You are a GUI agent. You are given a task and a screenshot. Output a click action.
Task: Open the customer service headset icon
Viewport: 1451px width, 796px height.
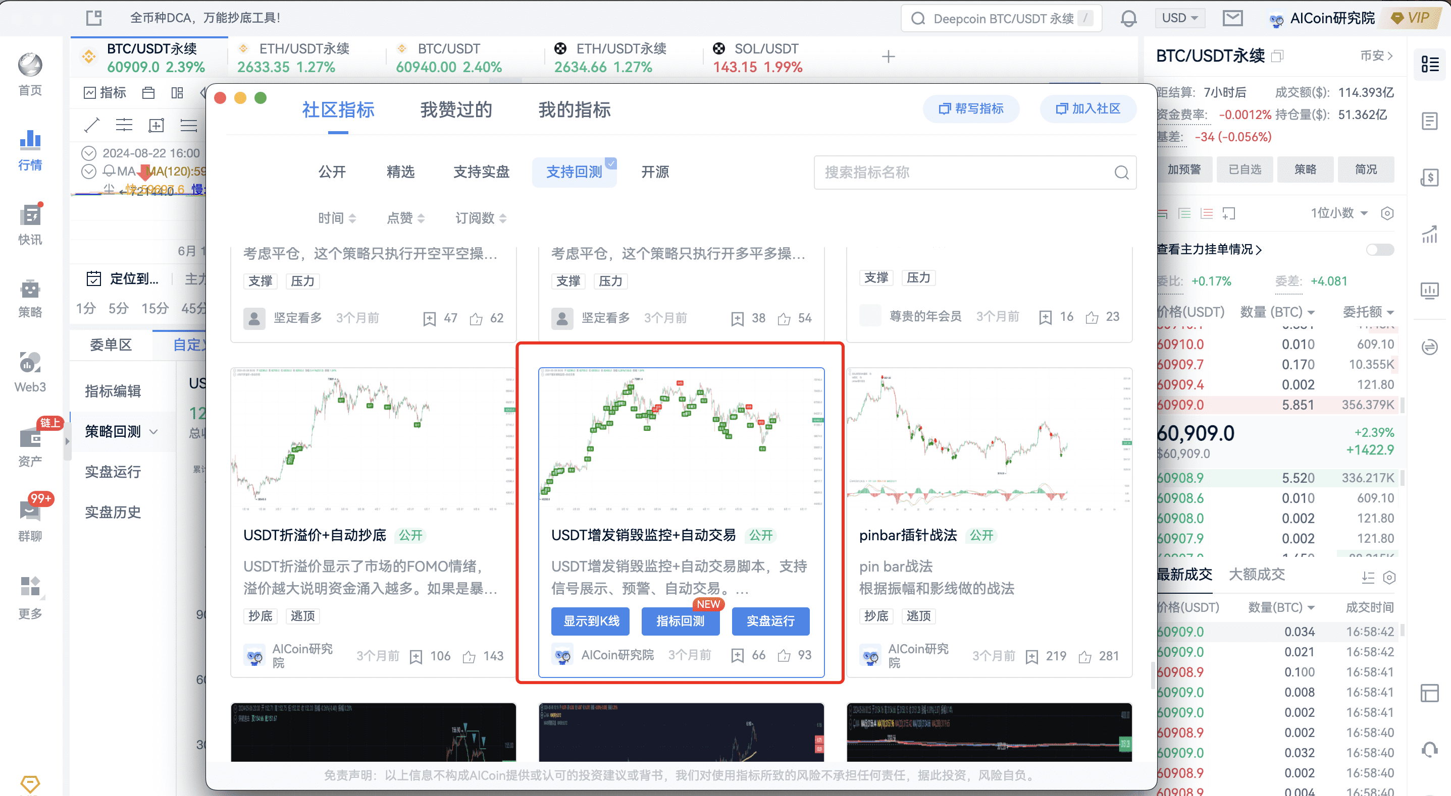pos(1430,749)
